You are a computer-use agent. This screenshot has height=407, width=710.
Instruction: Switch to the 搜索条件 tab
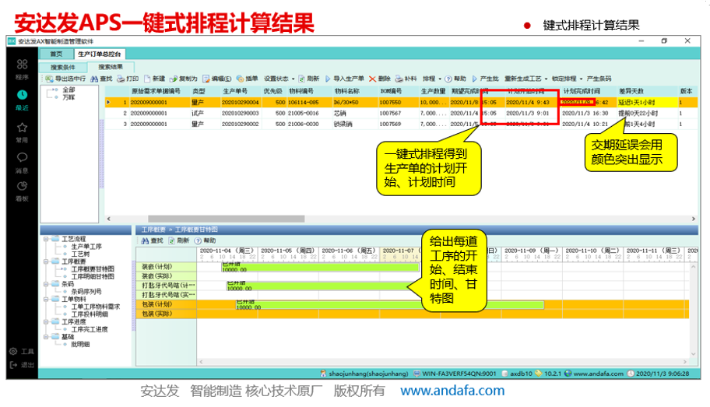click(63, 68)
